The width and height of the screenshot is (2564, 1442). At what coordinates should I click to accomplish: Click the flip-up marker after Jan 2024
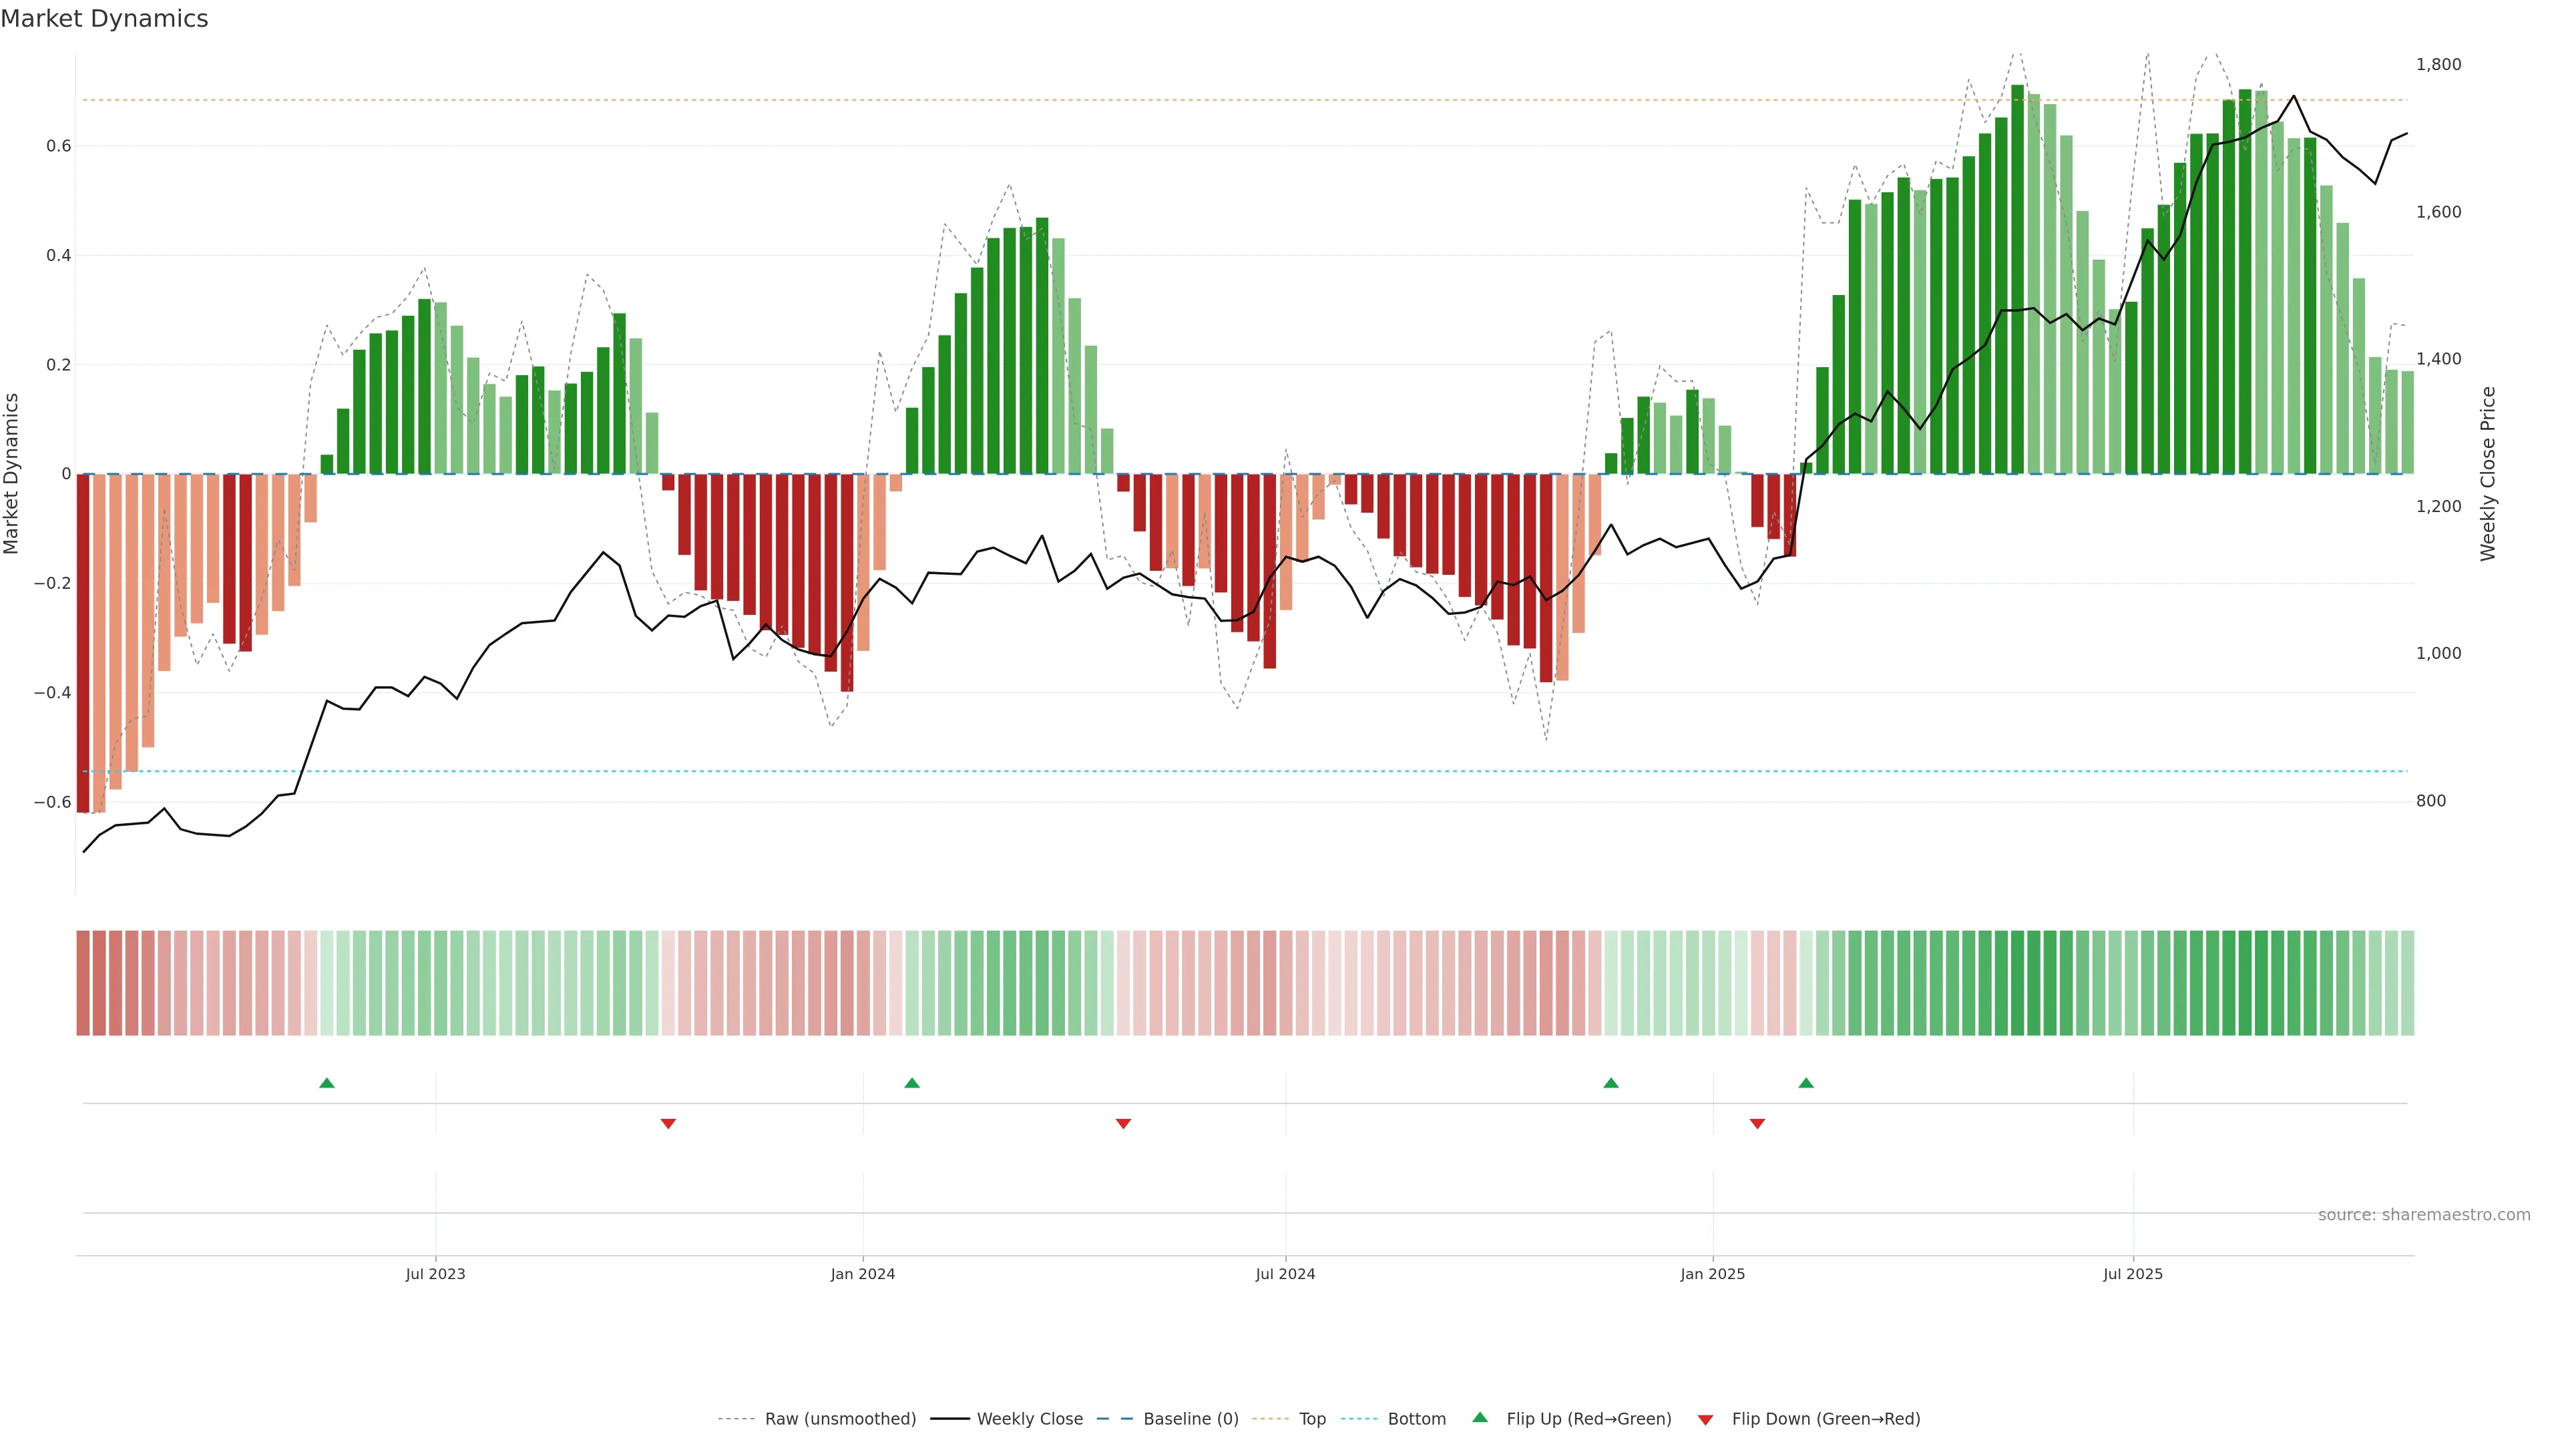coord(911,1083)
